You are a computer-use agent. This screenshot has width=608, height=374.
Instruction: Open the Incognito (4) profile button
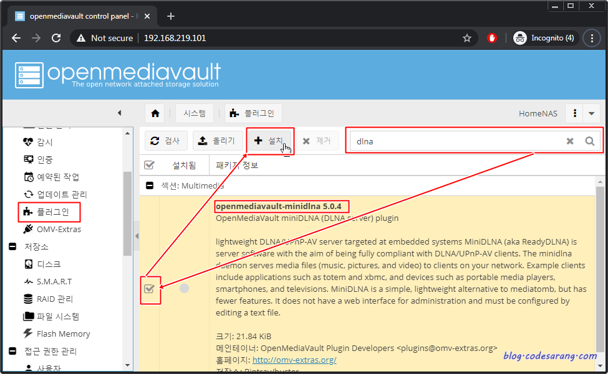545,38
